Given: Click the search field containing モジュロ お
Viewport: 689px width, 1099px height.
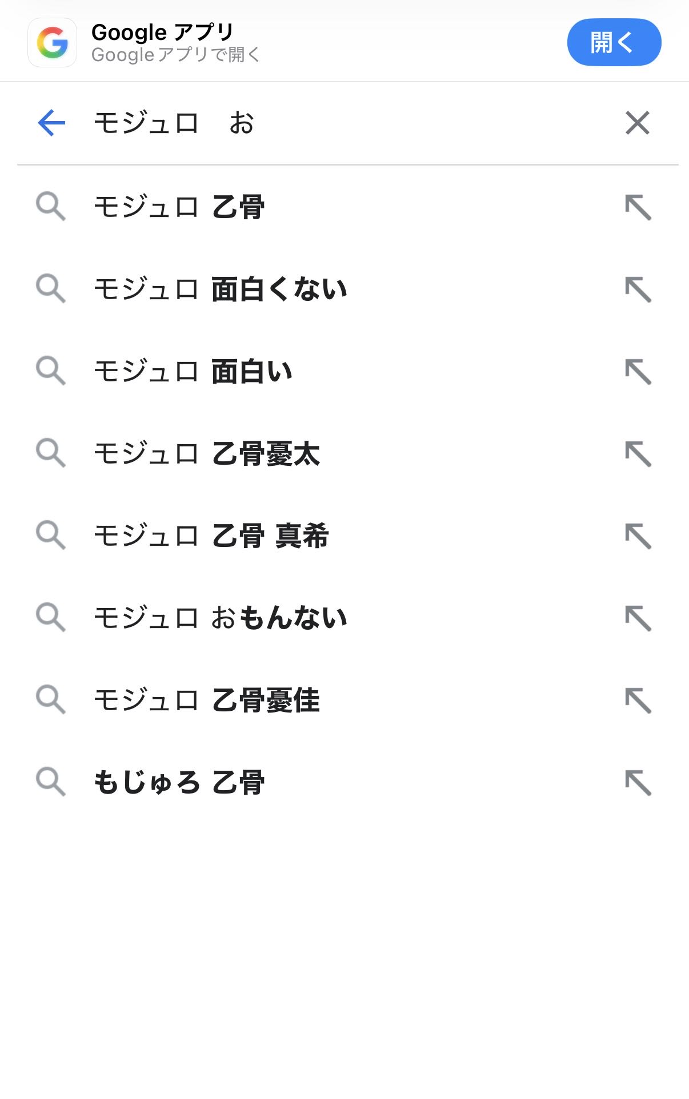Looking at the screenshot, I should (343, 123).
